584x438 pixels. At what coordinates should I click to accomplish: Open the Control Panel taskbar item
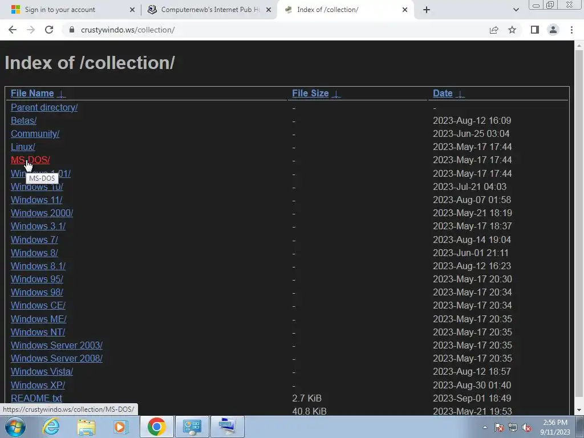pos(192,427)
